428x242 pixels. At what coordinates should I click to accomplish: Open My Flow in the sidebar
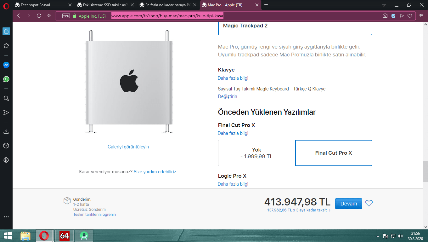point(6,112)
